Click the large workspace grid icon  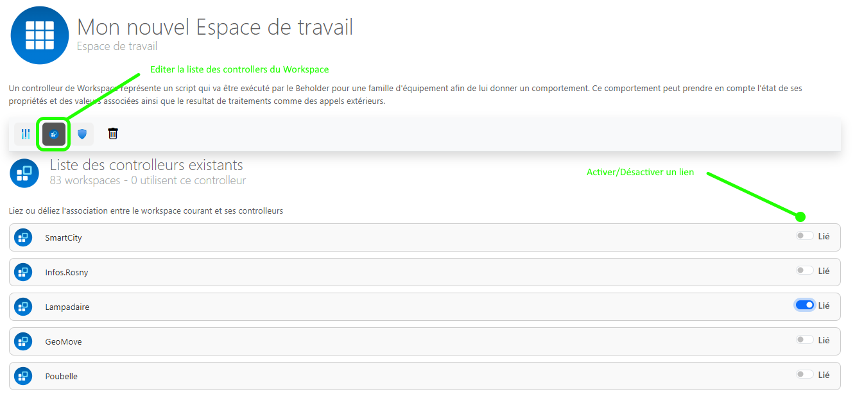39,35
